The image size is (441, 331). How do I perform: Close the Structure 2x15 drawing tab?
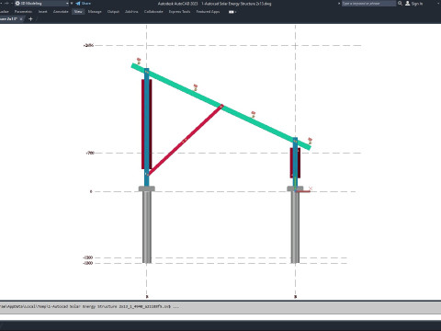coord(21,19)
